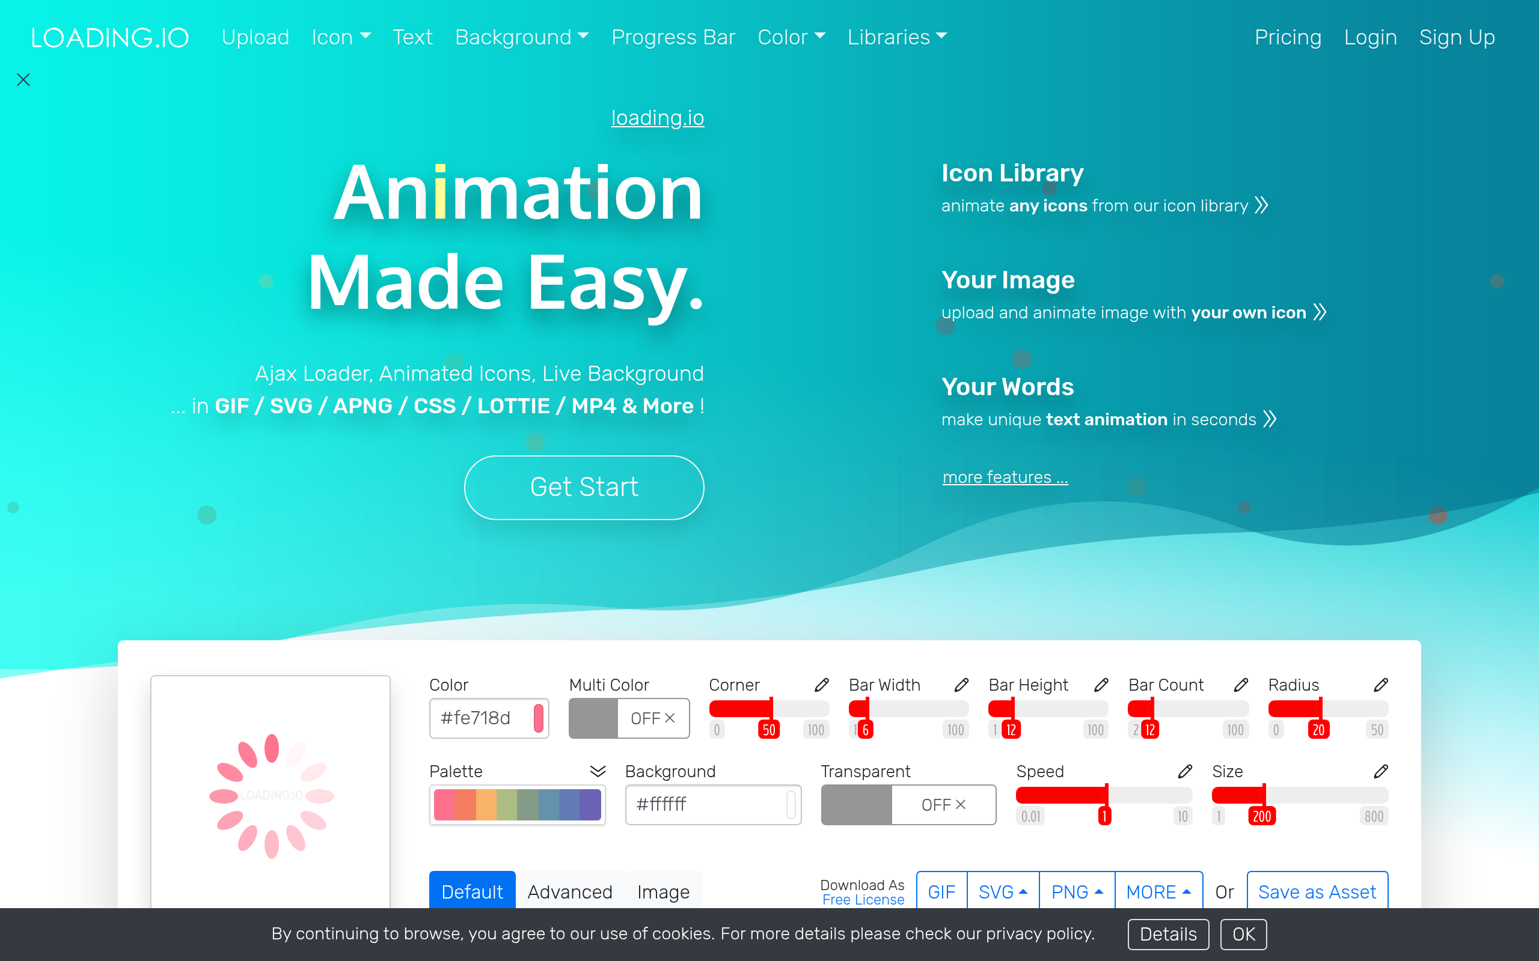Click the X close icon below logo
The width and height of the screenshot is (1539, 961).
tap(23, 79)
